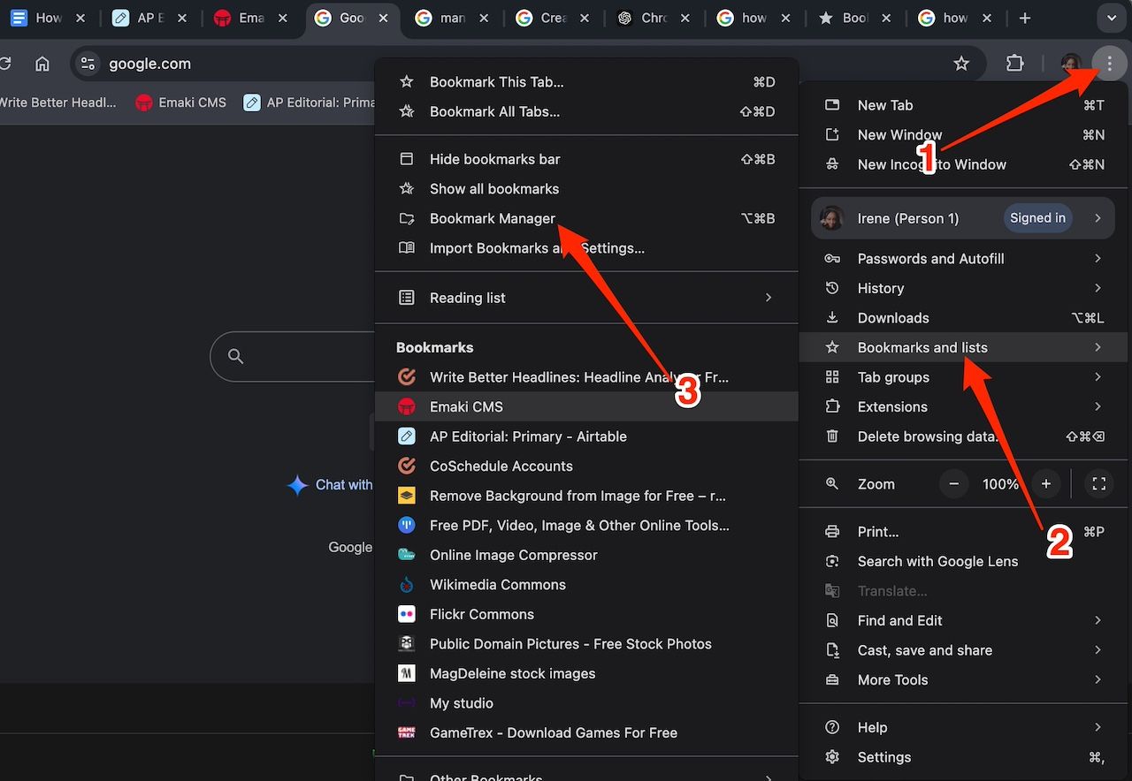Select Import Bookmarks and Settings

coord(586,248)
